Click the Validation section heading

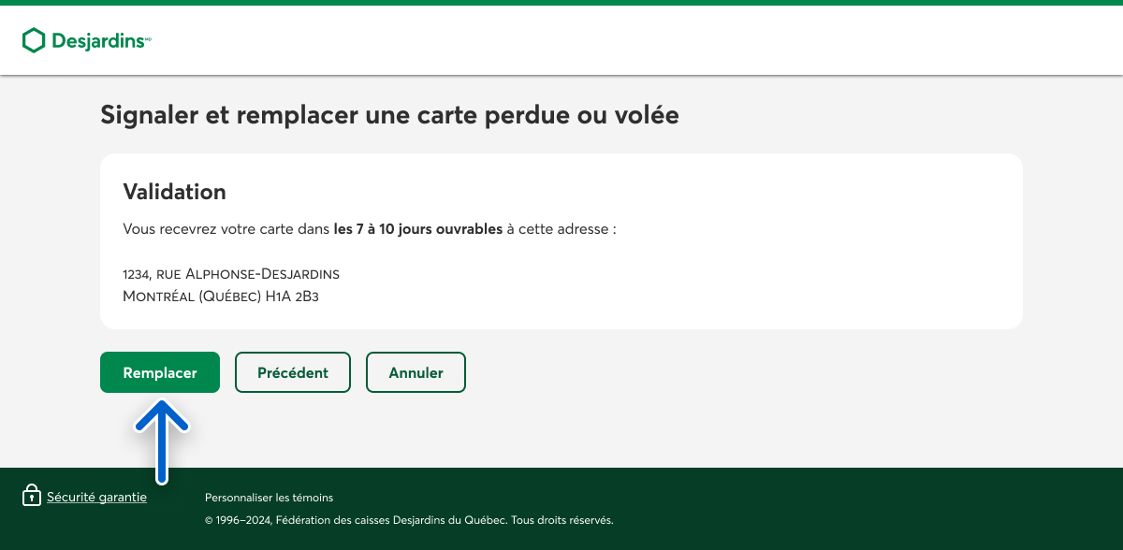174,192
